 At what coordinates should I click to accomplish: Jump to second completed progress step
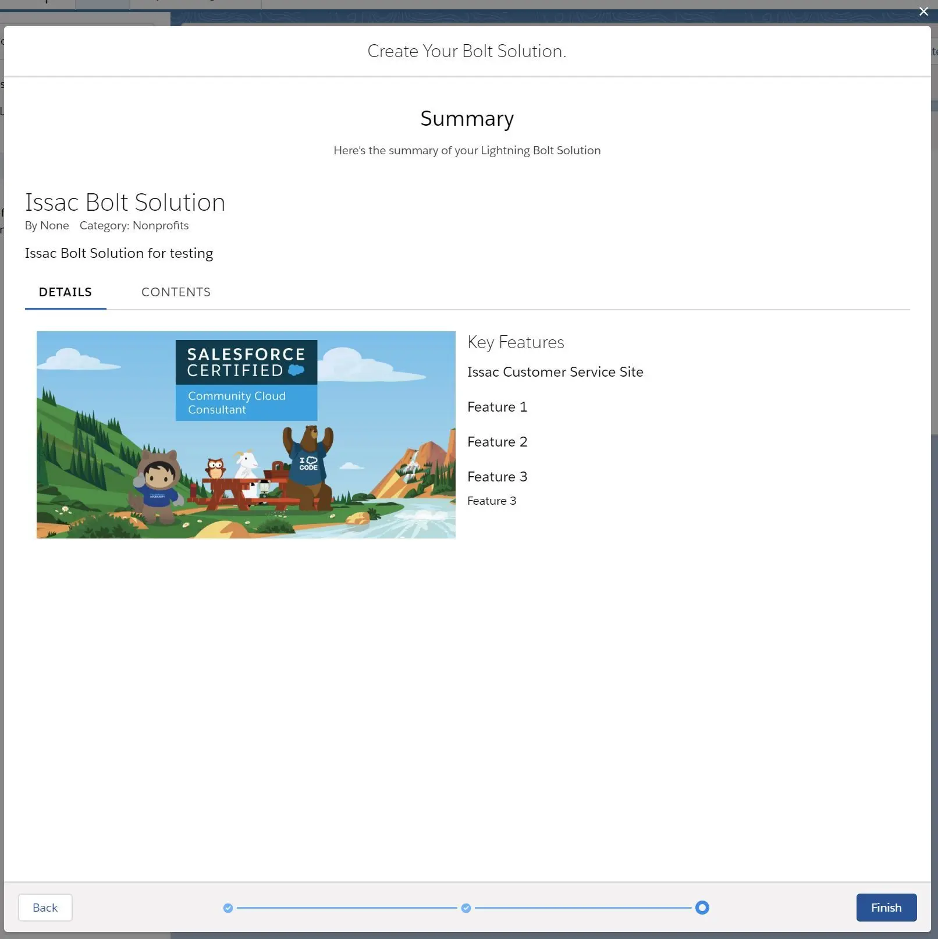pos(466,908)
